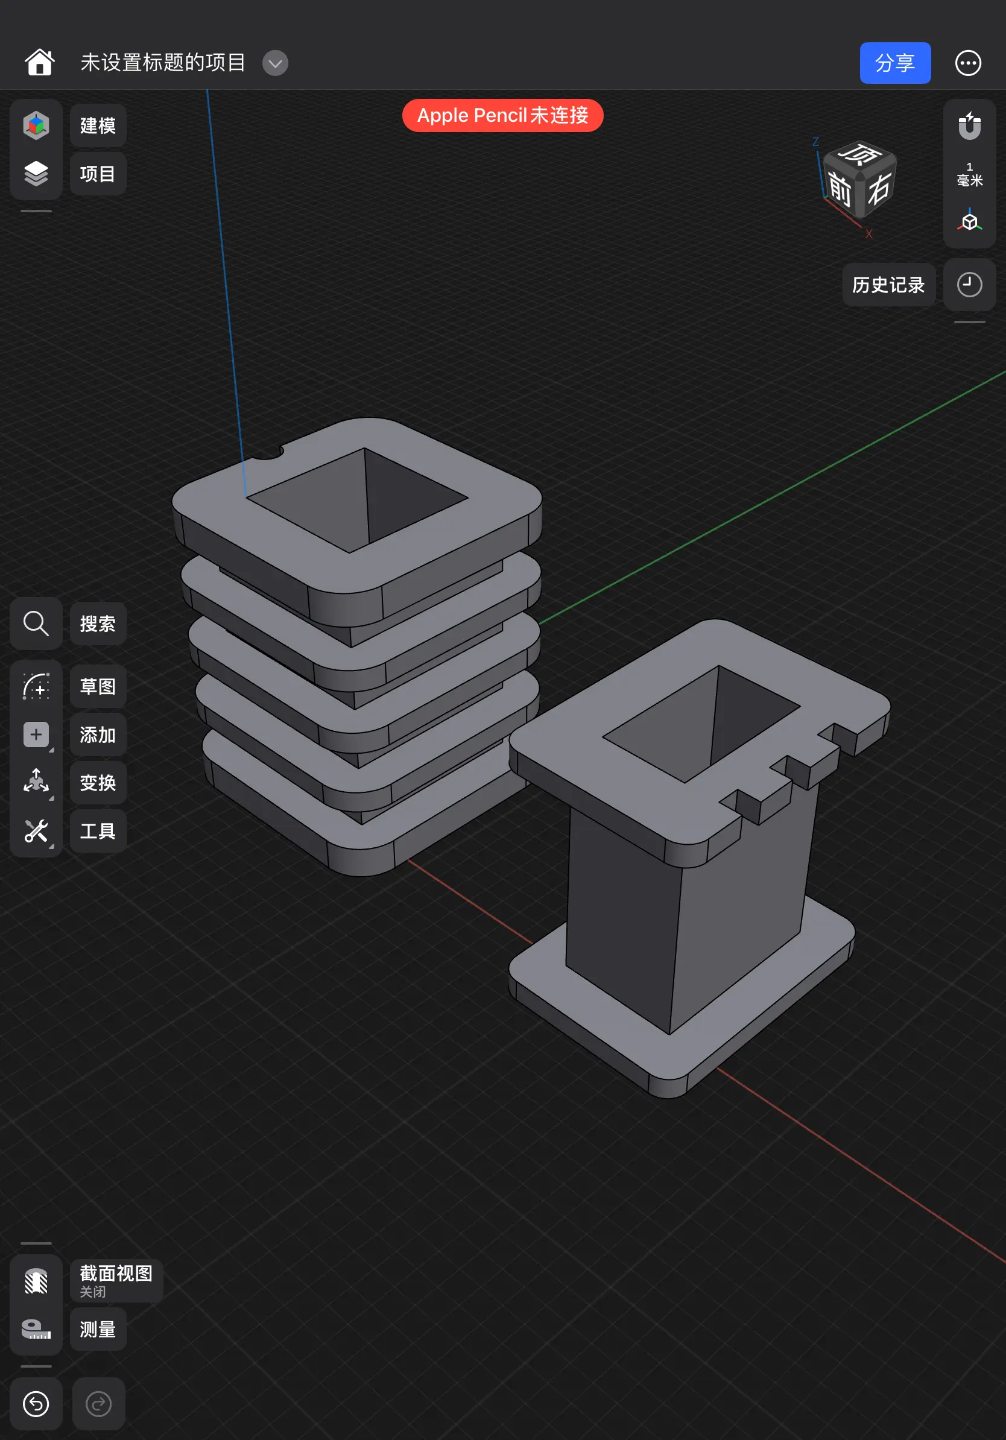Click the search magnifier icon
This screenshot has height=1440, width=1006.
click(36, 624)
